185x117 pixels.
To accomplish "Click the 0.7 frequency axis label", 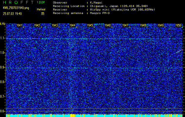I will (3, 97).
